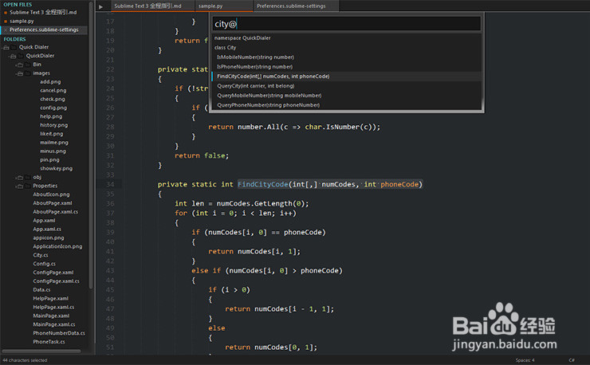Select the Preferences.sublime-settings tab
Viewport: 590px width, 365px height.
coord(296,6)
